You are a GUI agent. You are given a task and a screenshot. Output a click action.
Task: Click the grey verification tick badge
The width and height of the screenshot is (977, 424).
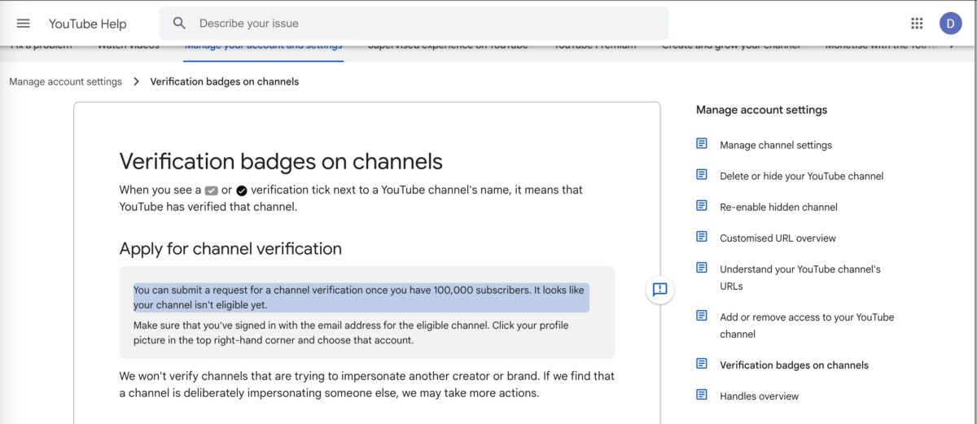point(212,190)
